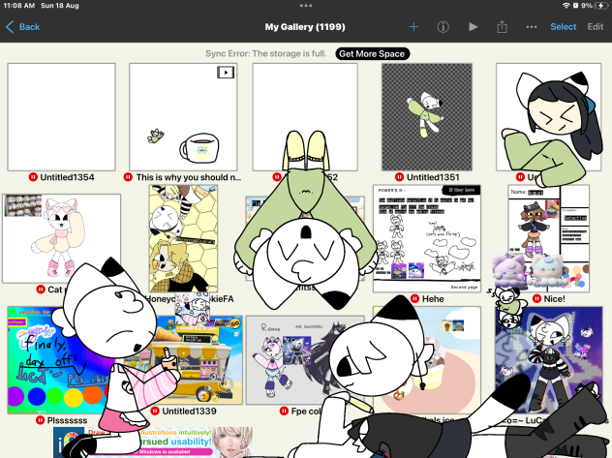Open the Untitled1354 blank artwork thumbnail
The width and height of the screenshot is (612, 458).
point(61,116)
